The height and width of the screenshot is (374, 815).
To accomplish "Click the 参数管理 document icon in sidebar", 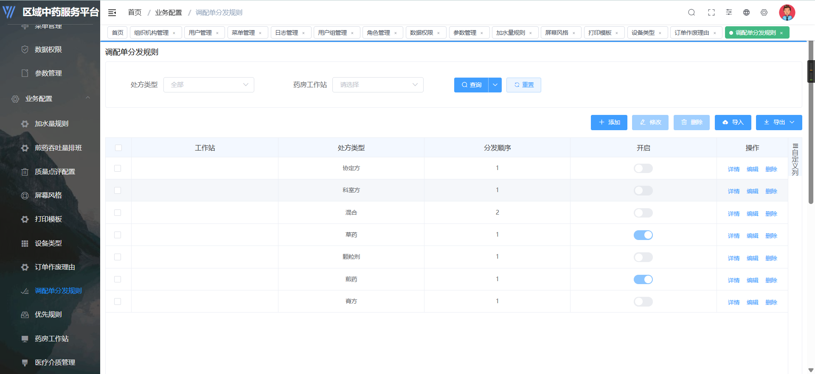I will point(25,73).
